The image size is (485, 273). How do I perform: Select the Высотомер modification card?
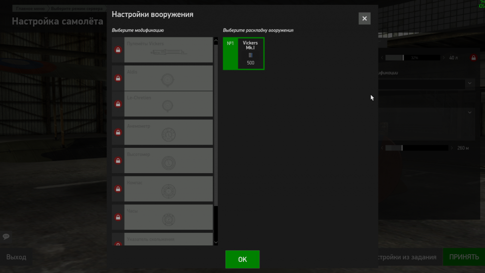click(x=168, y=161)
